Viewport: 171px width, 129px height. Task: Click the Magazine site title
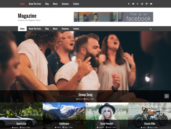click(27, 16)
